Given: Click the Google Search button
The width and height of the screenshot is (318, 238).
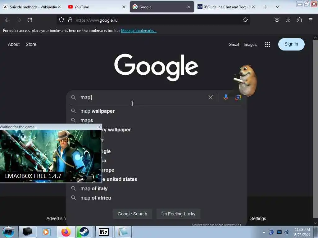Looking at the screenshot, I should pos(132,214).
